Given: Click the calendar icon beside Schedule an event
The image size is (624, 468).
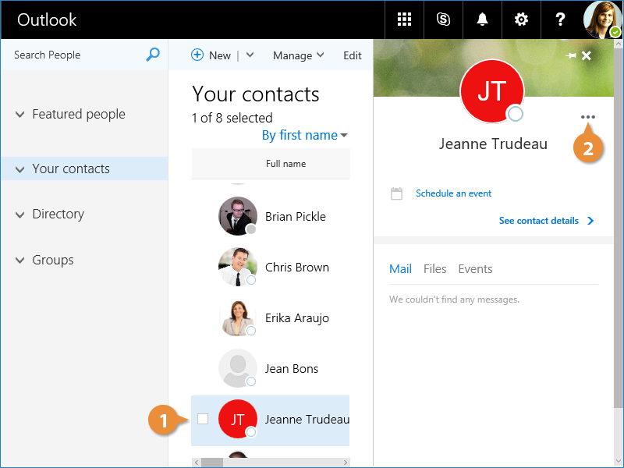Looking at the screenshot, I should (x=396, y=193).
